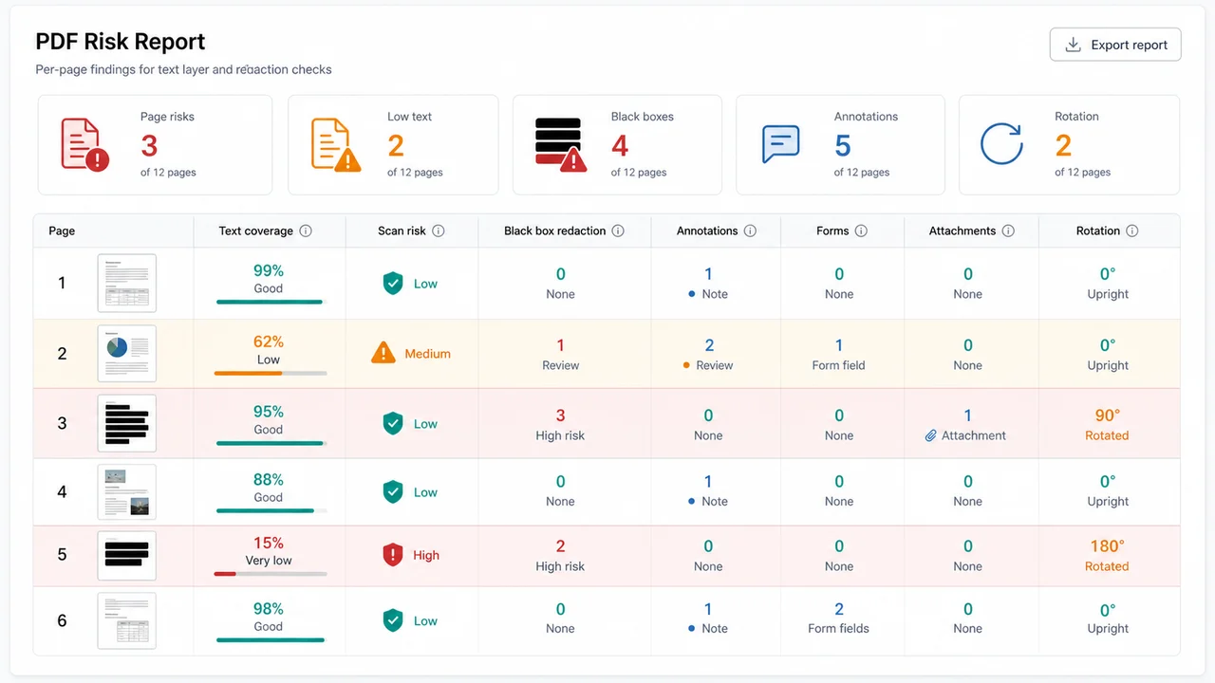
Task: Click the Forms column header
Action: tap(832, 231)
